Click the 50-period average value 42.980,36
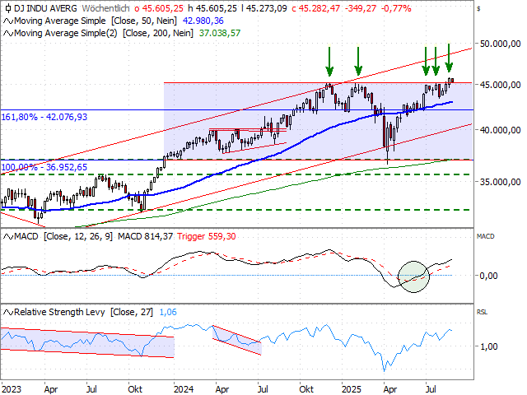The image size is (527, 395). coord(203,21)
